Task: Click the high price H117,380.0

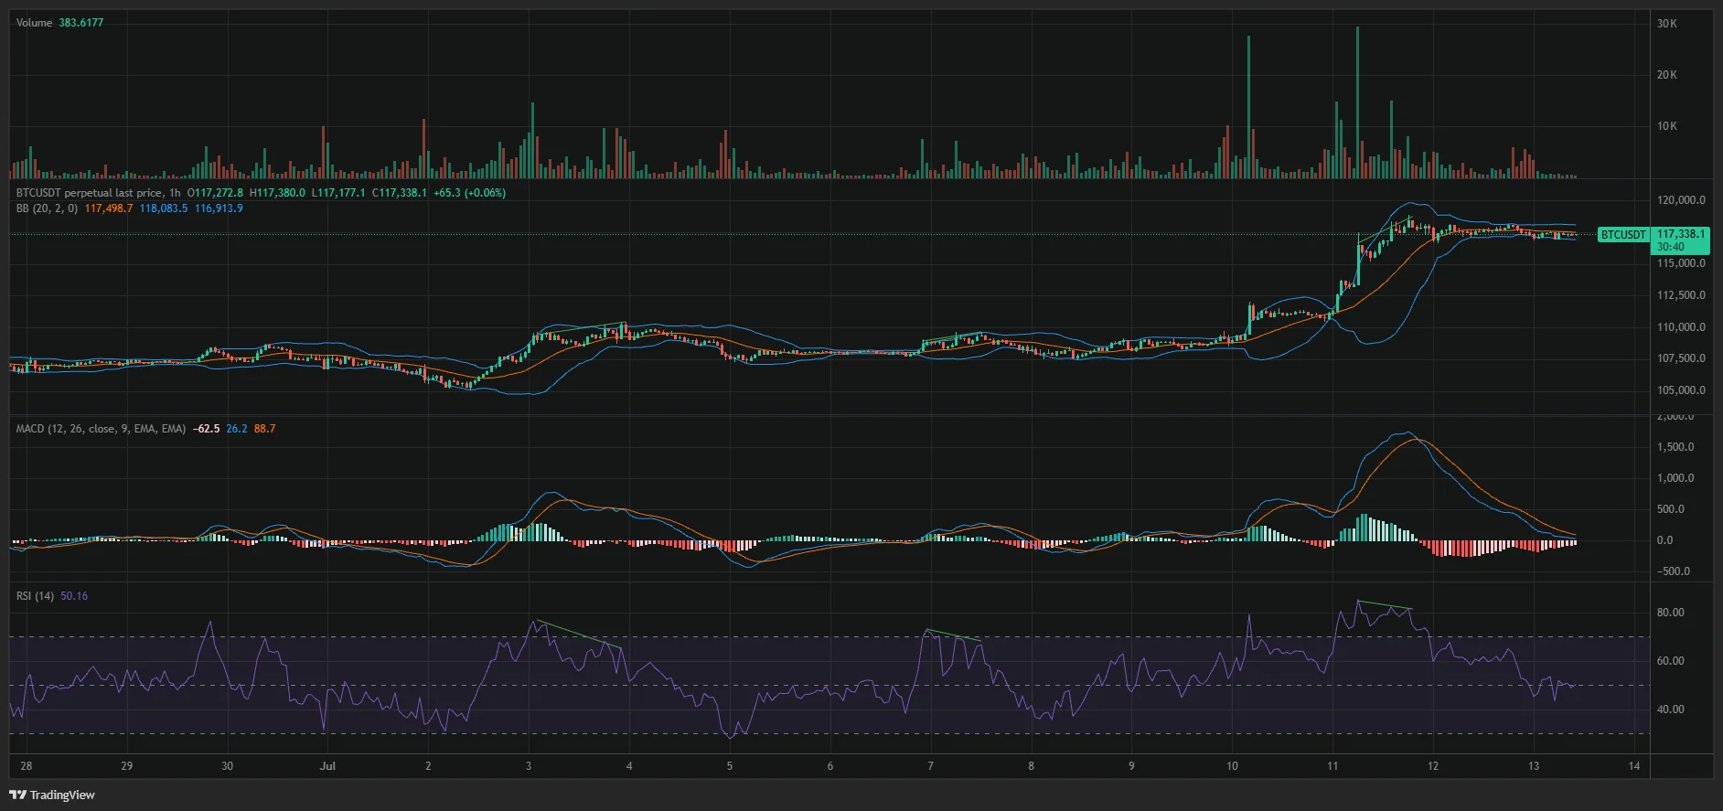Action: pos(278,193)
